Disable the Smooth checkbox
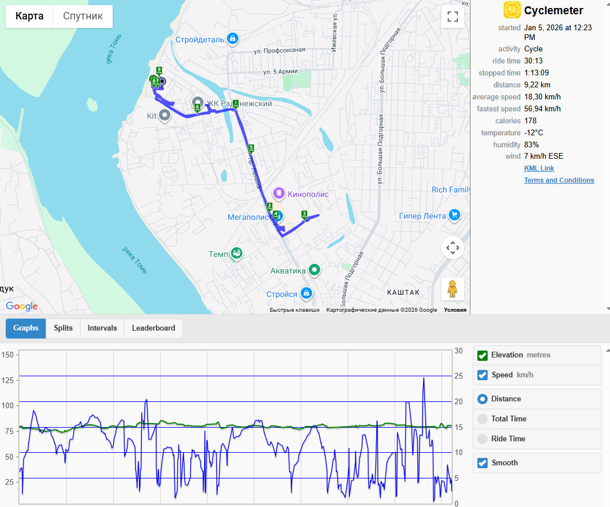The height and width of the screenshot is (507, 610). pyautogui.click(x=483, y=462)
